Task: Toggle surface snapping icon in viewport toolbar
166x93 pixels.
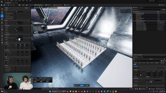Action: [114, 8]
